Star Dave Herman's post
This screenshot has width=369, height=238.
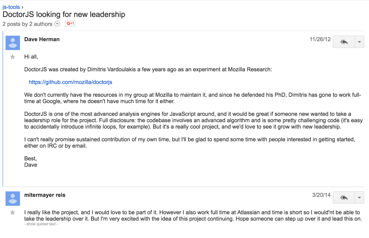[x=12, y=57]
